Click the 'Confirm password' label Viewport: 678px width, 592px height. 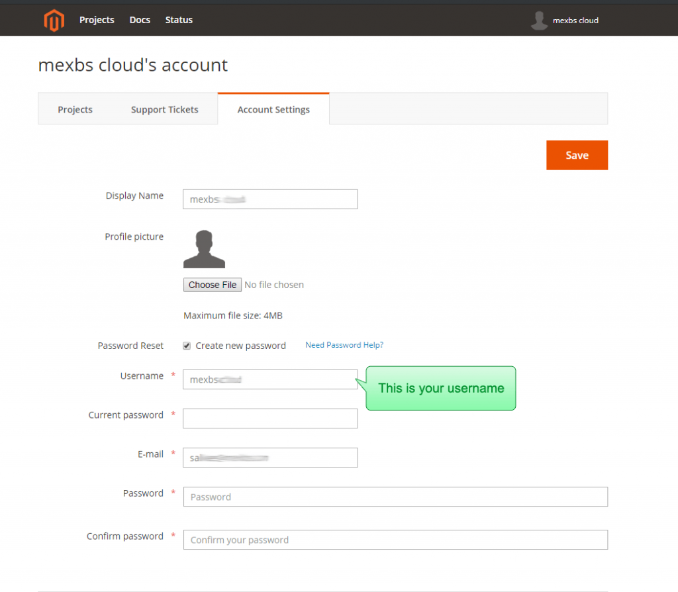[x=125, y=536]
